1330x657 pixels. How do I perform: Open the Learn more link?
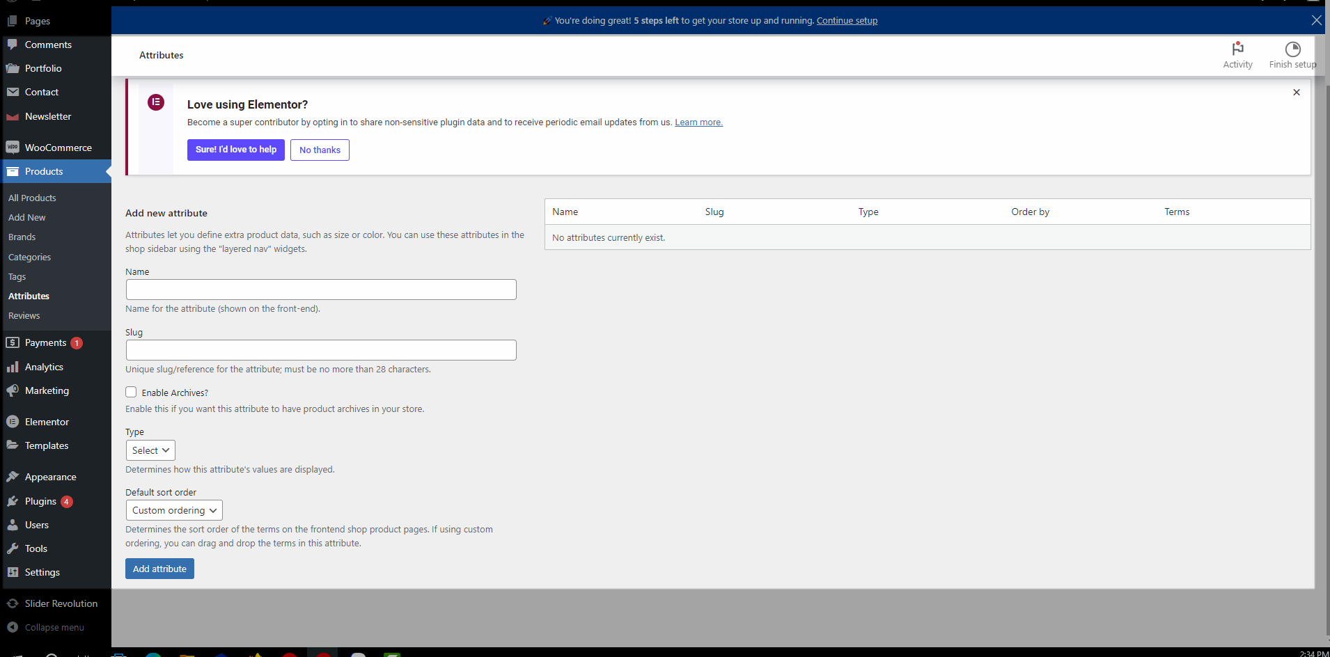point(698,122)
